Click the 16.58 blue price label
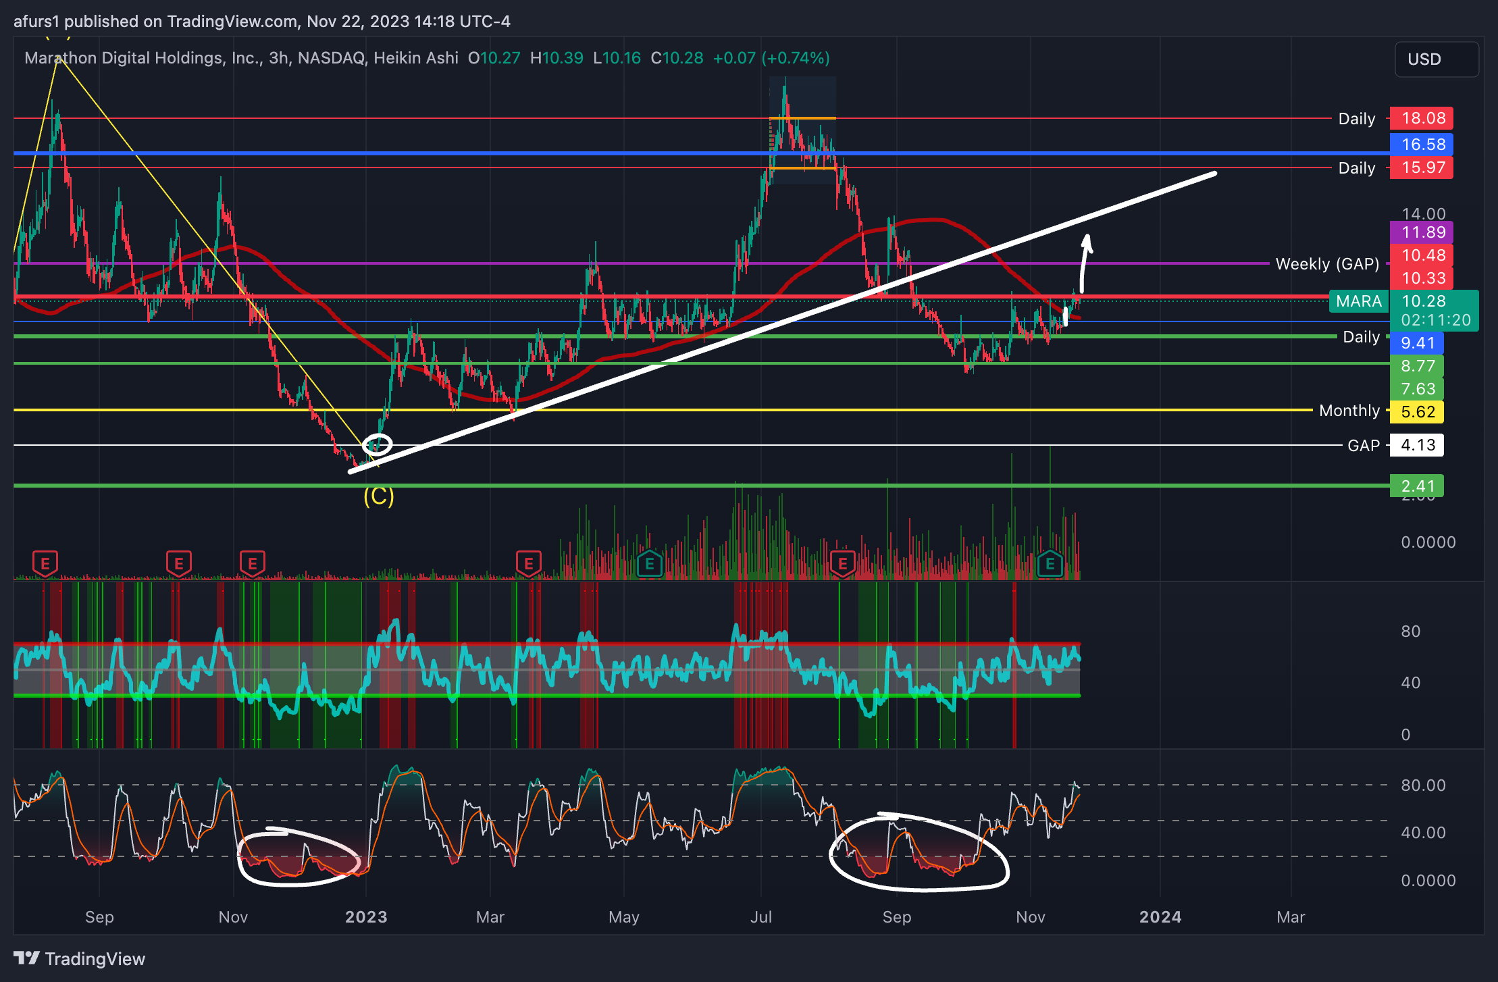Screen dimensions: 1498x982 click(1422, 144)
